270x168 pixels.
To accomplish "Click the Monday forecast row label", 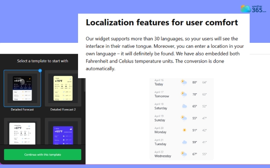I will [x=160, y=132].
